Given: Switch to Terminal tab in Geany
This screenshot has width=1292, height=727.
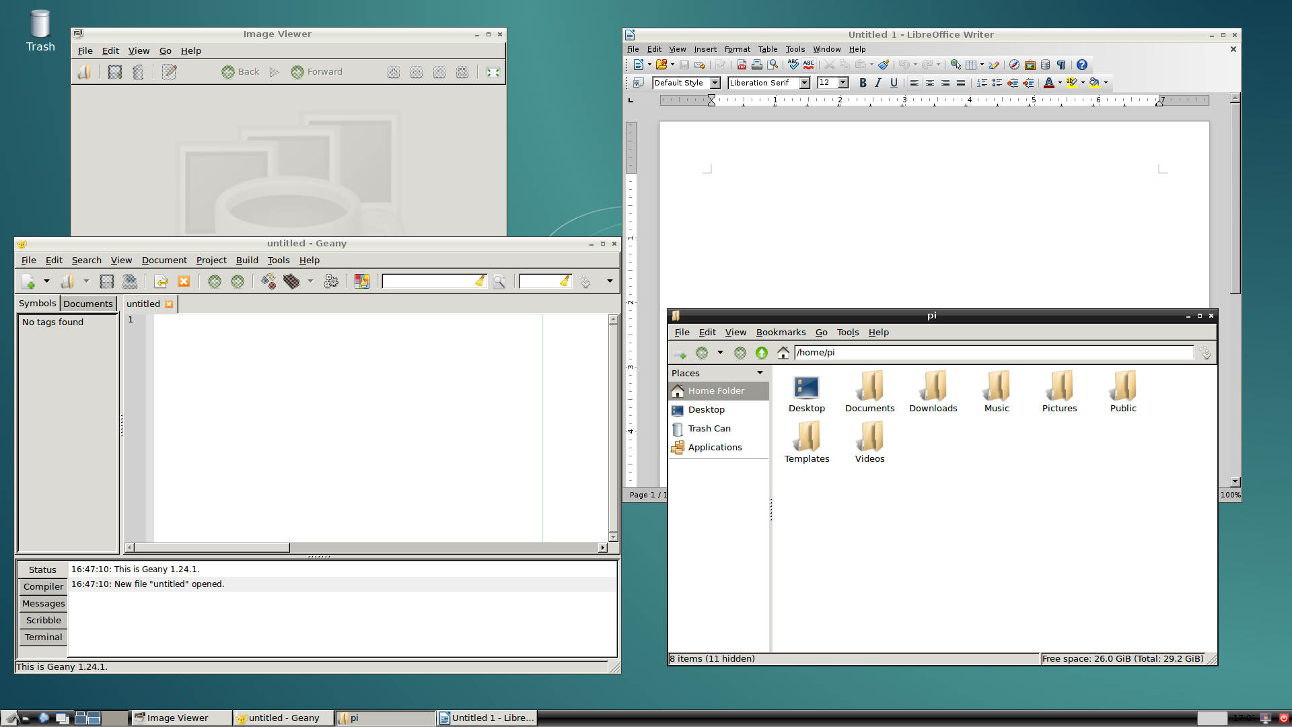Looking at the screenshot, I should click(43, 637).
